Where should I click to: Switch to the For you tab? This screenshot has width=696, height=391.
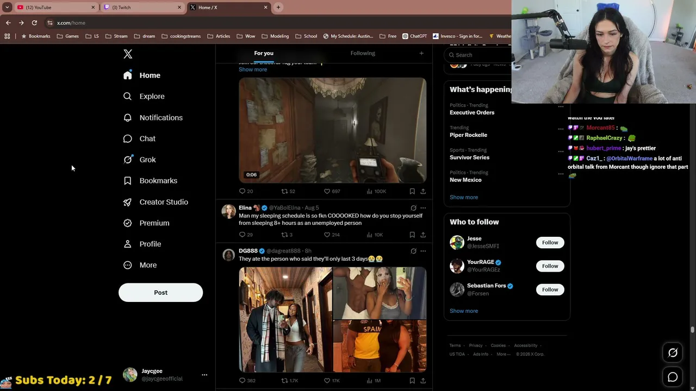(264, 53)
